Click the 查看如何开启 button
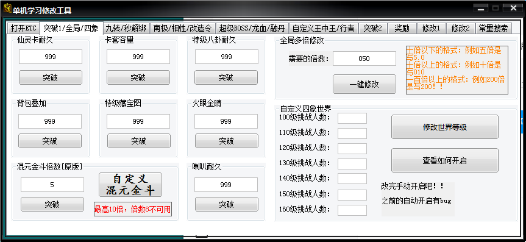This screenshot has height=242, width=526. 445,160
